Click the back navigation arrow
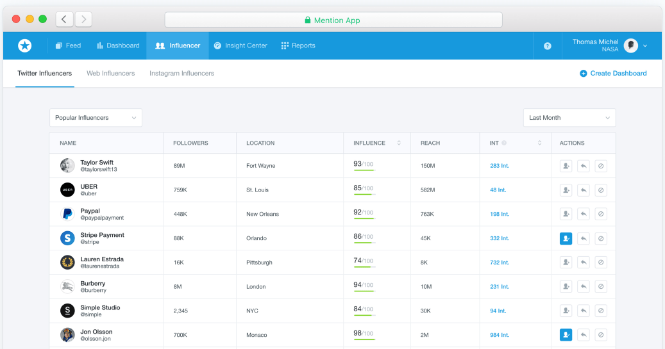 tap(65, 19)
